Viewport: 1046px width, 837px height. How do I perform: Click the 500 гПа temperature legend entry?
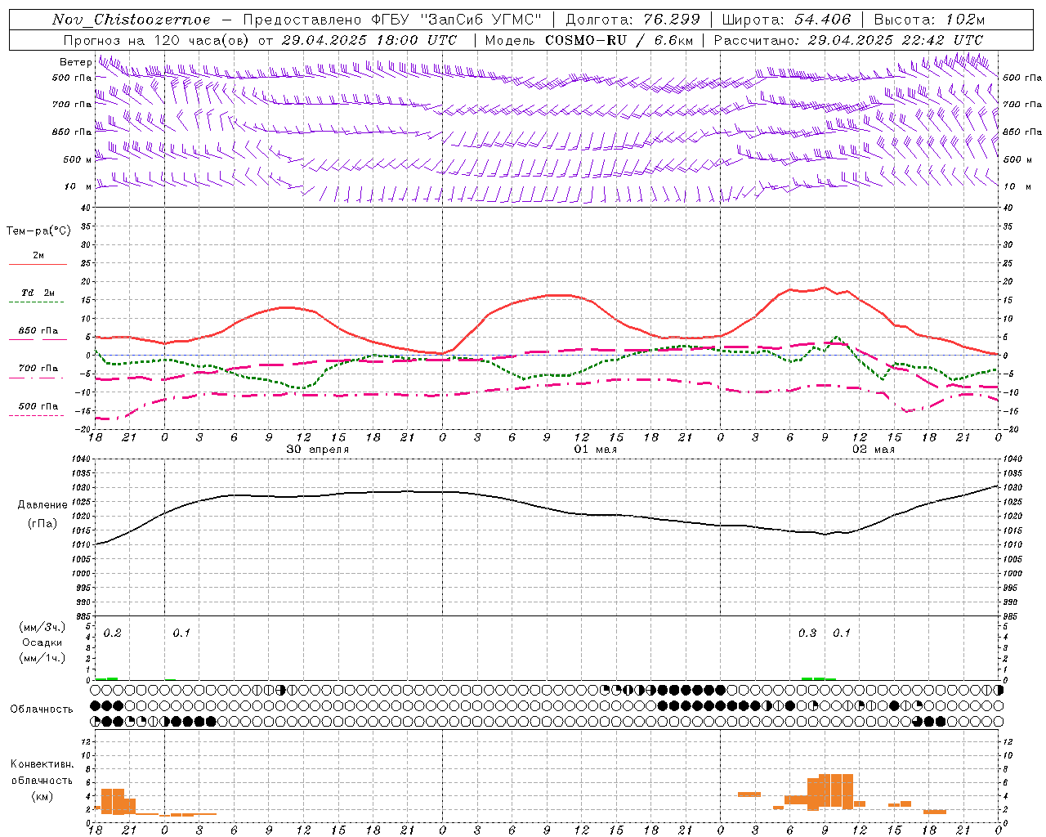(38, 406)
